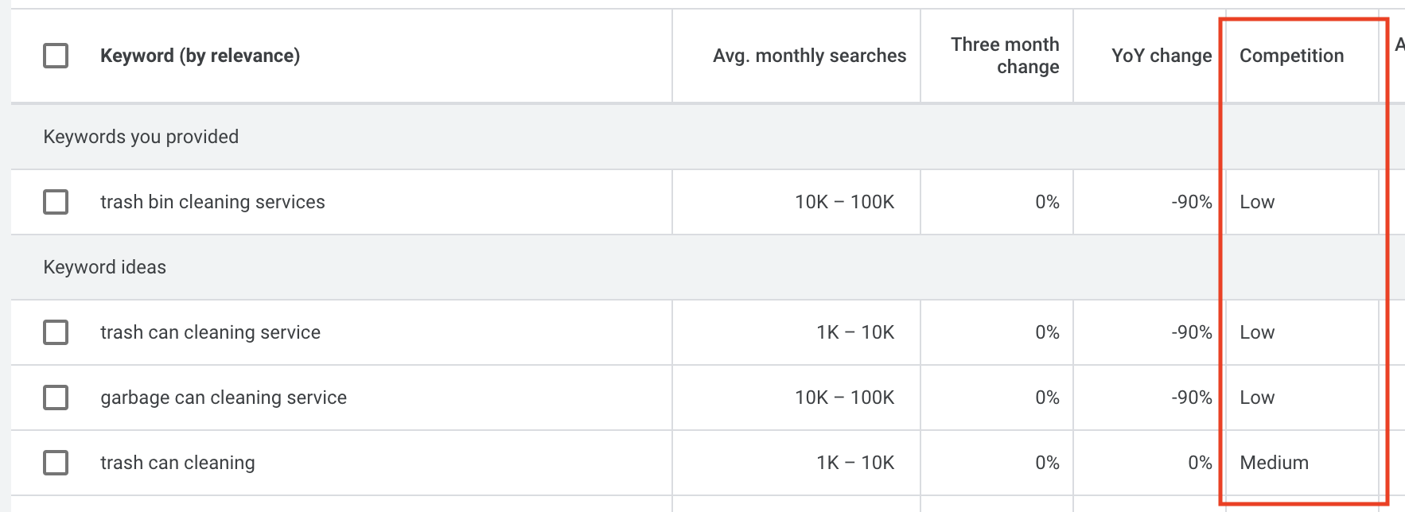Tick the 'garbage can cleaning service' checkbox
This screenshot has height=512, width=1405.
(56, 398)
